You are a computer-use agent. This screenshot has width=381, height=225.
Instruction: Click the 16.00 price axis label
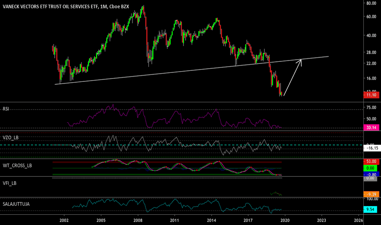[x=371, y=78]
